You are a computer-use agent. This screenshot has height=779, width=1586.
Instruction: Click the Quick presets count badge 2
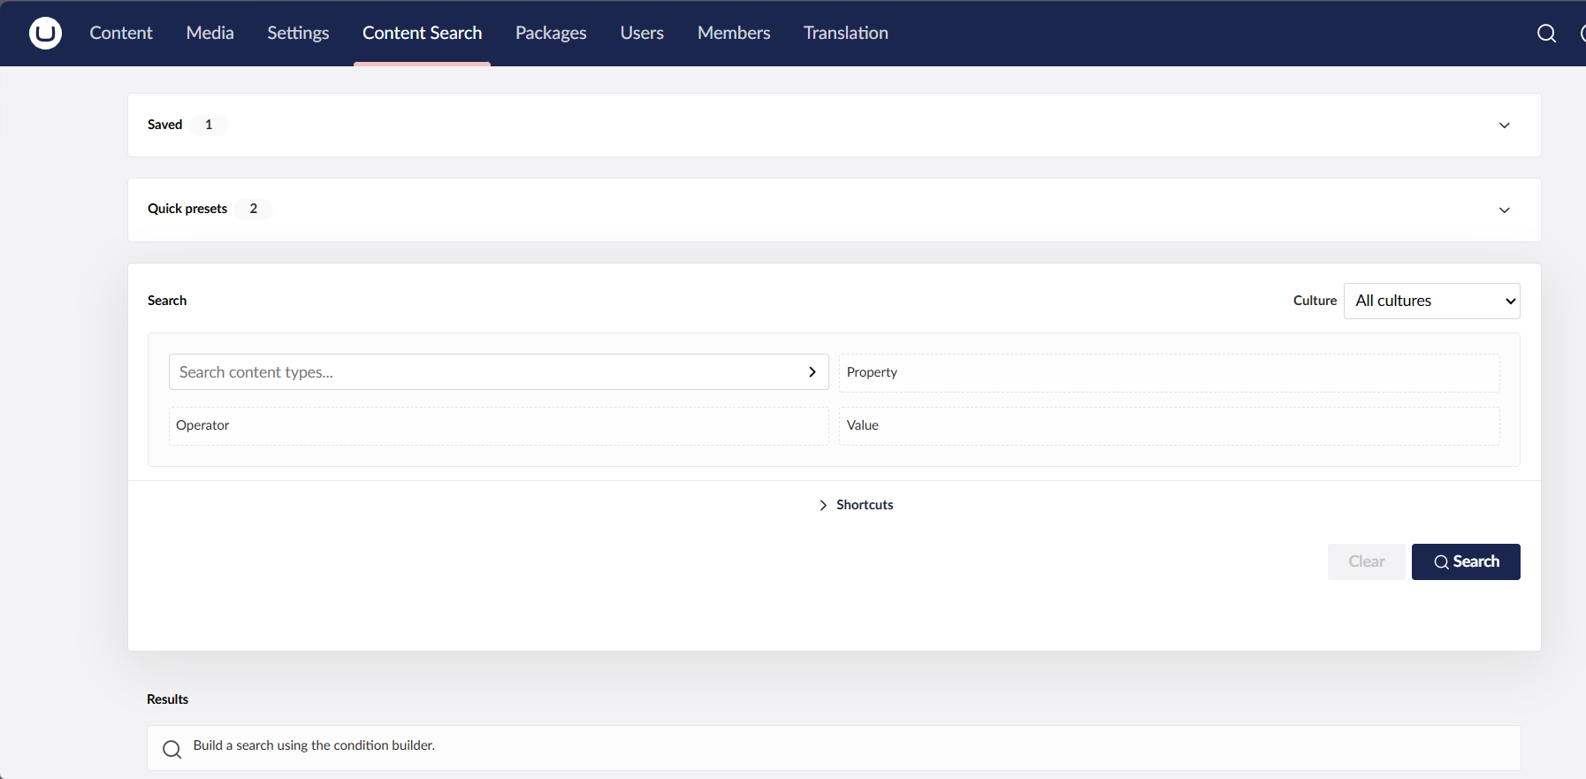pos(254,209)
